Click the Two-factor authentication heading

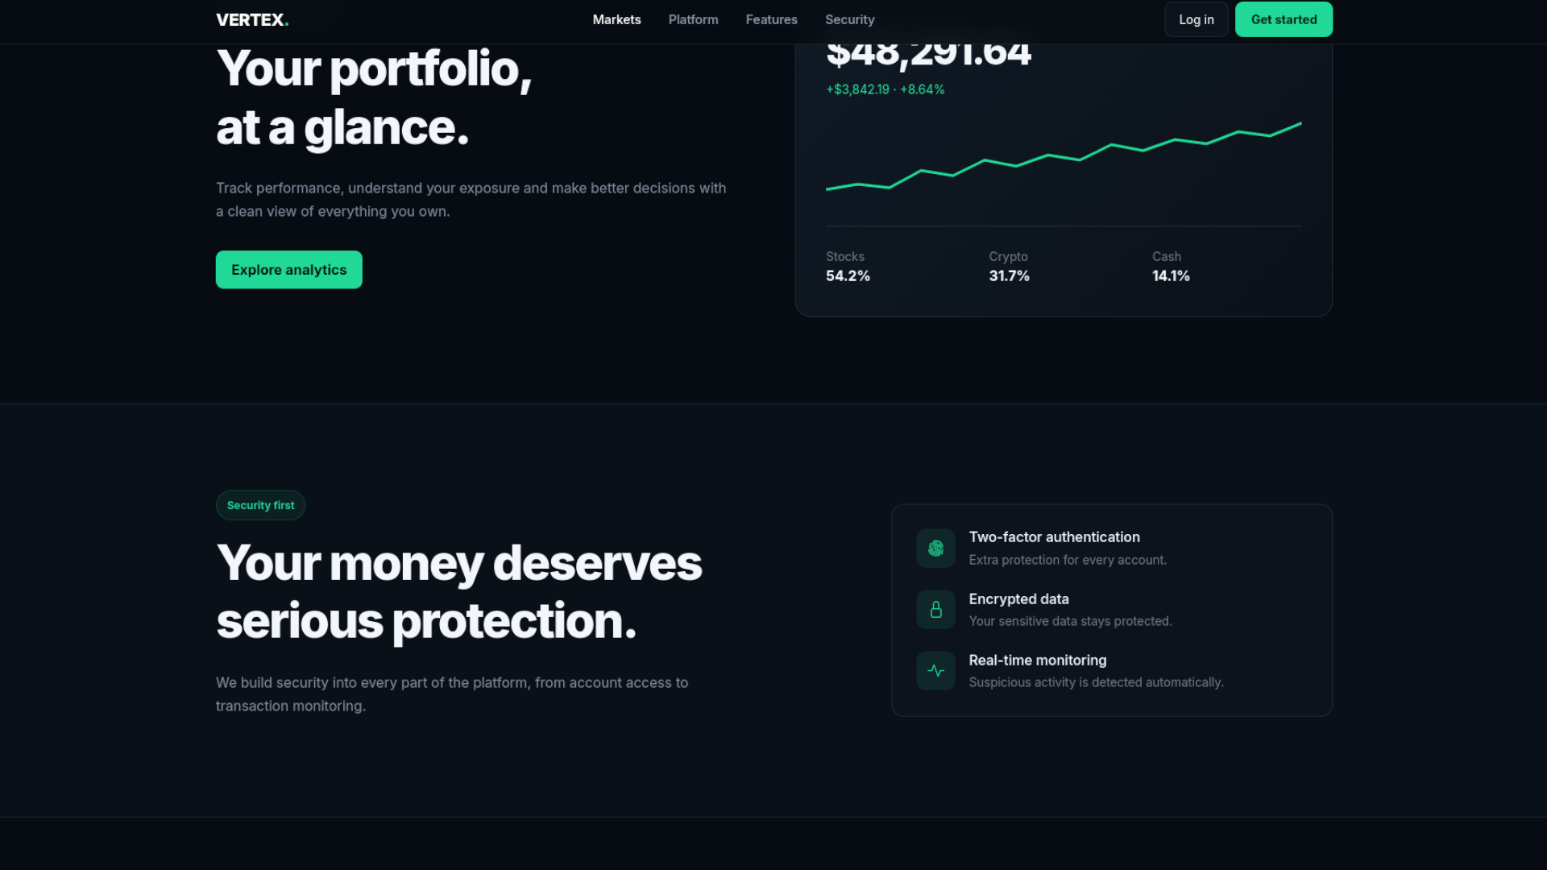tap(1054, 537)
